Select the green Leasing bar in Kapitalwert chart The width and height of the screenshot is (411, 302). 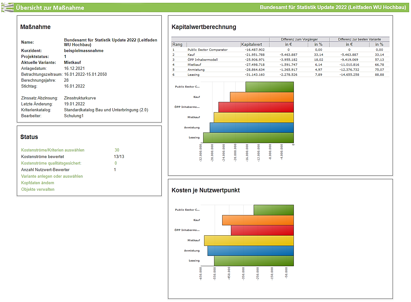point(248,137)
